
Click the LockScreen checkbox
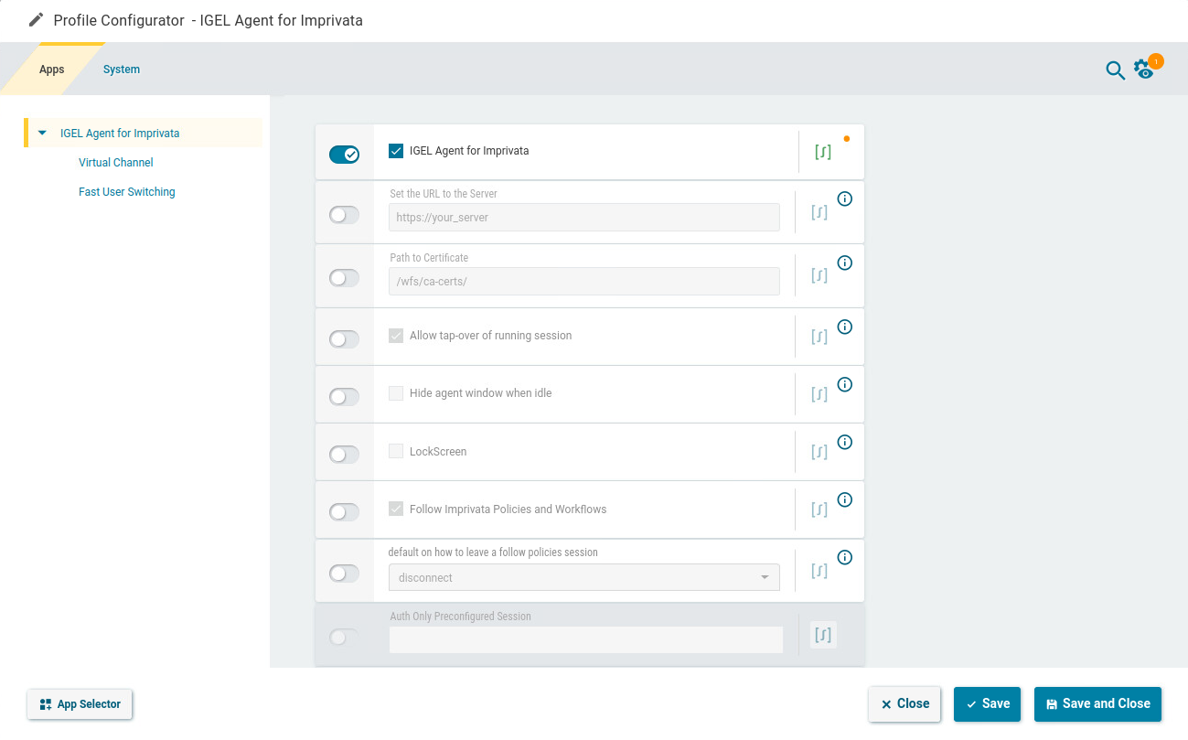[x=396, y=451]
